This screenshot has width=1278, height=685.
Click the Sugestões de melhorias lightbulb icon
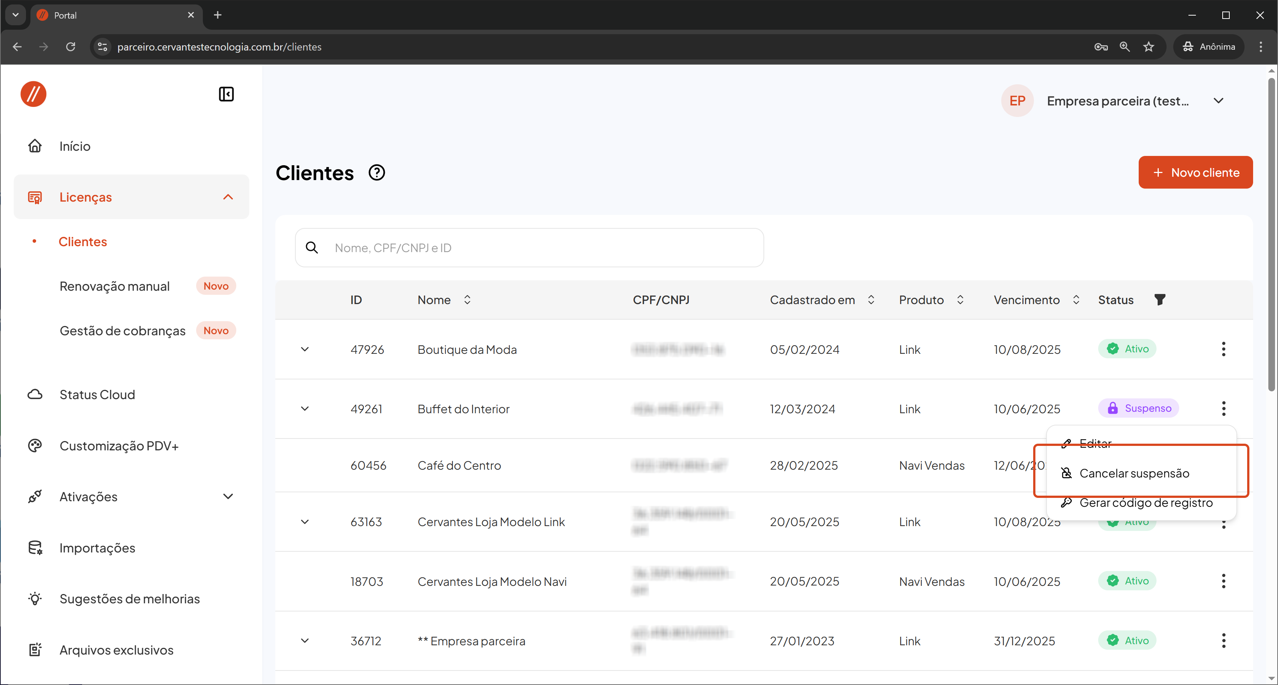click(x=35, y=599)
